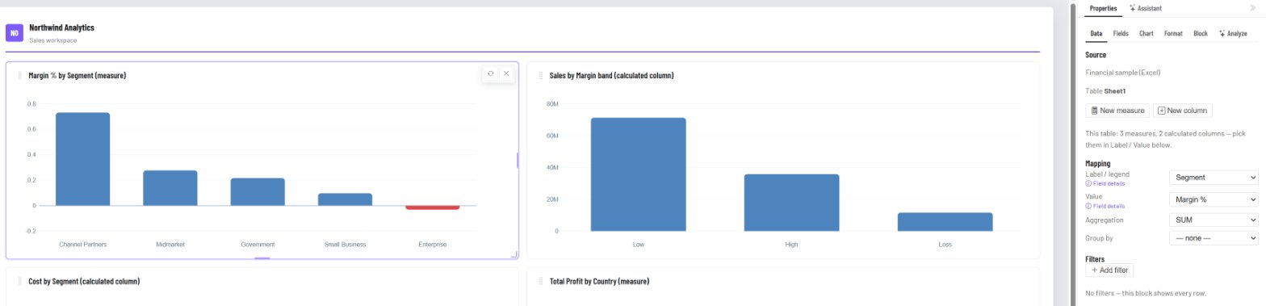Viewport: 1266px width, 306px height.
Task: Grab the drag handle of Total Profit by Country
Action: [x=541, y=281]
